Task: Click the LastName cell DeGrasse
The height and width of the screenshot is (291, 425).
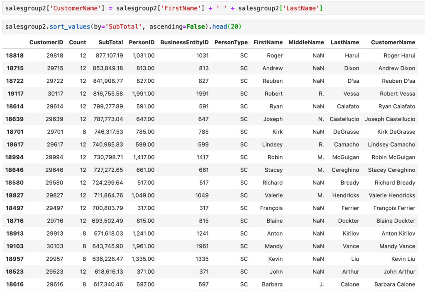Action: pos(346,132)
